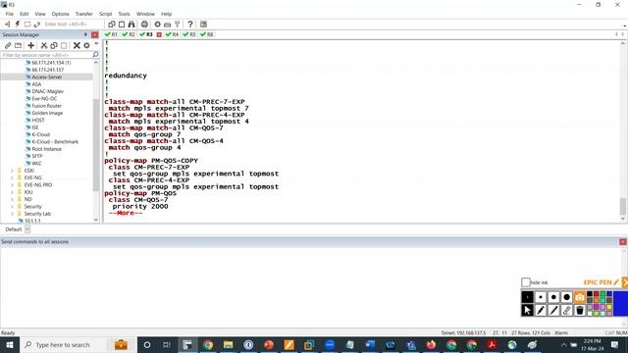Expand the EVE-NG PRO folder
This screenshot has height=353, width=628.
pos(12,185)
